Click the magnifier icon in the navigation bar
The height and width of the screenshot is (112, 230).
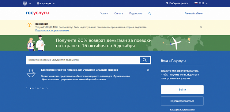tap(150, 13)
